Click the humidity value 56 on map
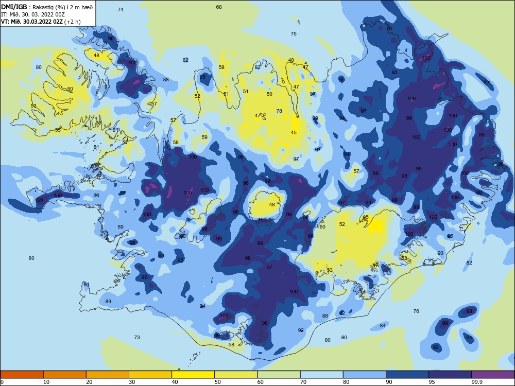This screenshot has height=386, width=515. click(x=364, y=291)
